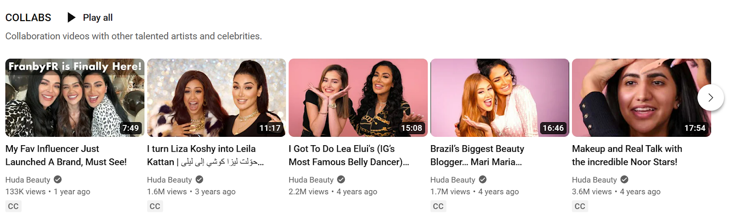The width and height of the screenshot is (735, 220).
Task: Open 'My Fav Influencer Just Launched A Brand' title
Action: pos(66,155)
